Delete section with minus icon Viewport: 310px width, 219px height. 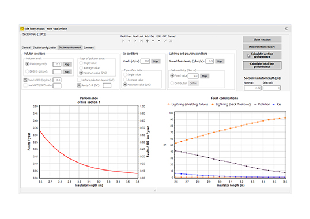(153, 41)
